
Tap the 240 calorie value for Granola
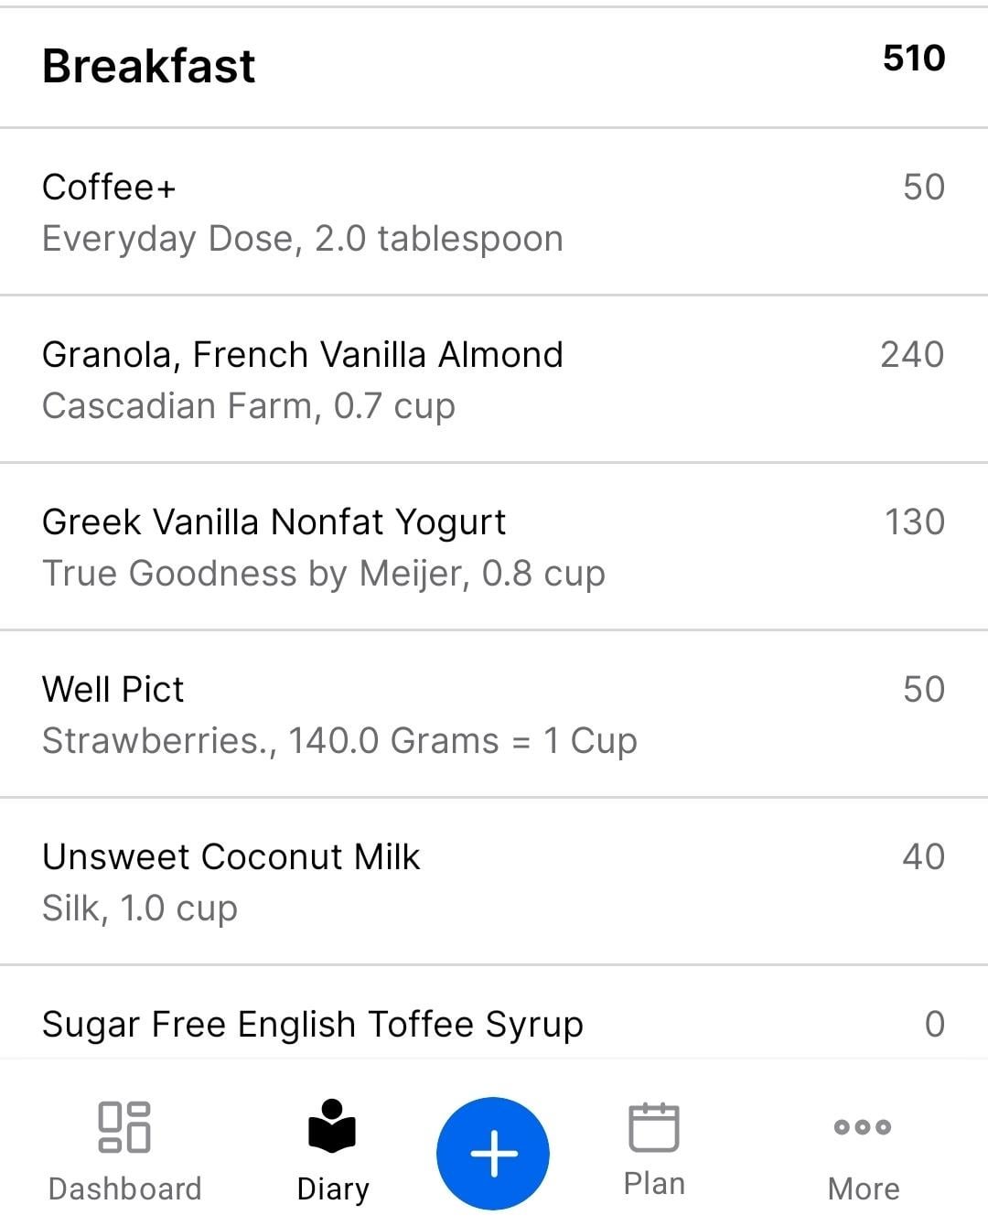click(912, 354)
